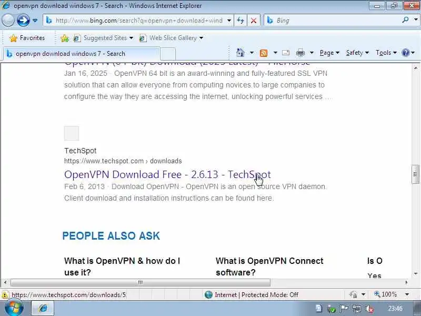Click Add to Favorites Bar icon
The height and width of the screenshot is (316, 421).
coord(65,38)
